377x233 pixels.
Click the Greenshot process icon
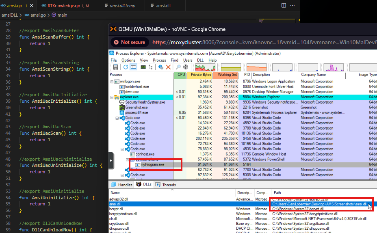click(x=122, y=108)
